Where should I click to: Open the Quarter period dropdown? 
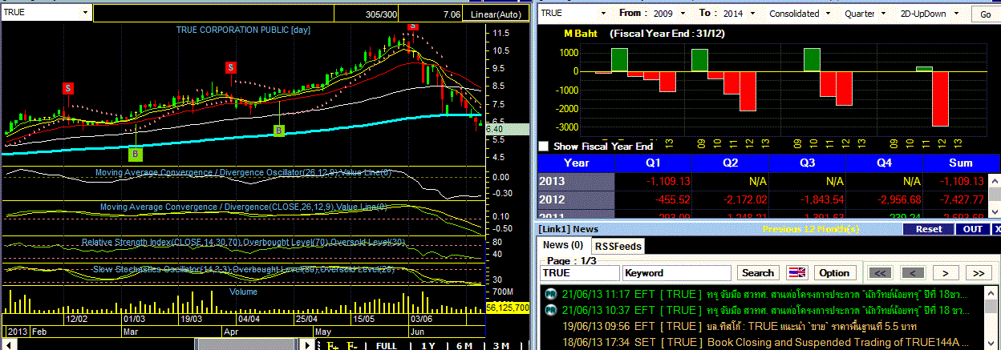pos(884,14)
